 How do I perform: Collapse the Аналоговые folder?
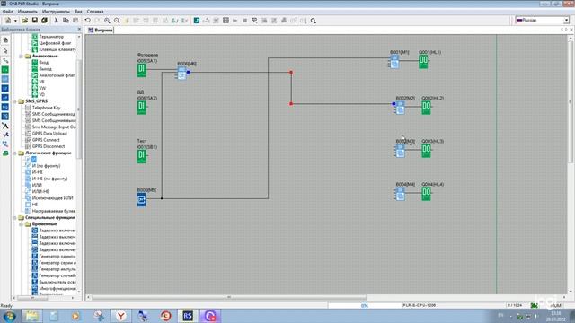22,56
